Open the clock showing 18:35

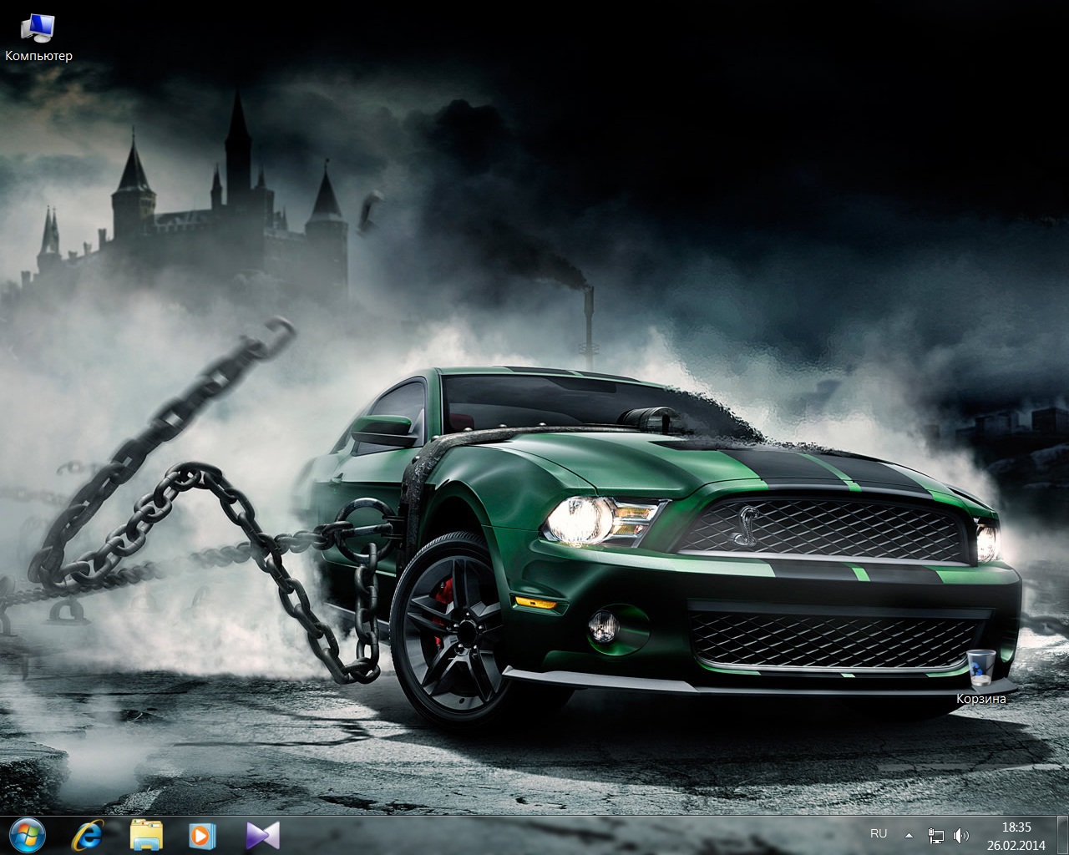click(x=1016, y=836)
